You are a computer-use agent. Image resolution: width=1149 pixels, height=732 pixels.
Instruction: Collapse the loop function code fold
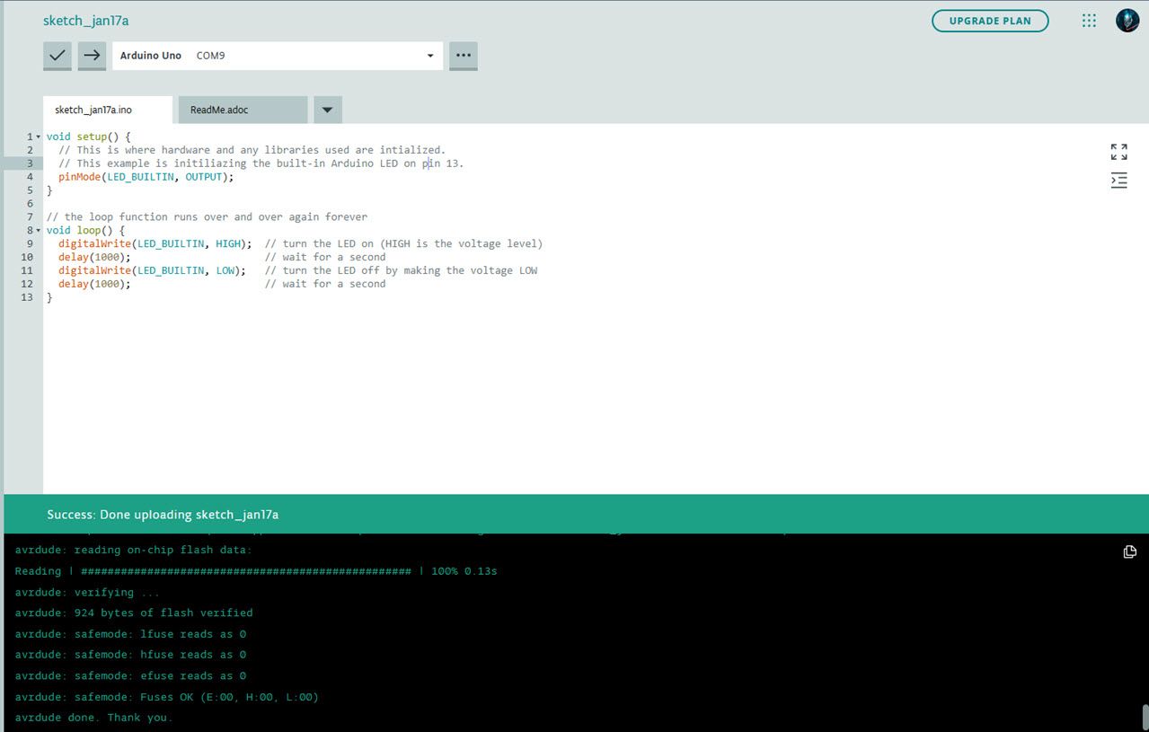tap(38, 230)
